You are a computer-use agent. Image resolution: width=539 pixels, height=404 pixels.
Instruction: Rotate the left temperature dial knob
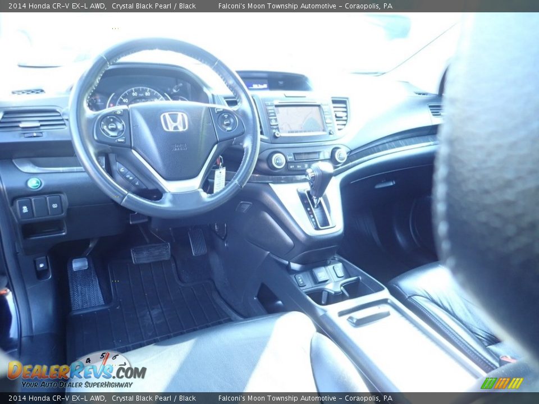tap(278, 159)
